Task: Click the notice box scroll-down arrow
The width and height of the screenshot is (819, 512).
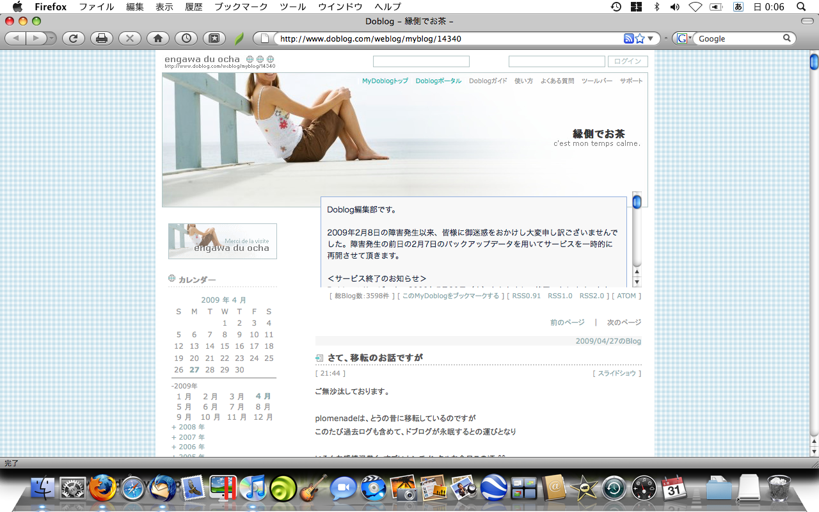Action: 637,282
